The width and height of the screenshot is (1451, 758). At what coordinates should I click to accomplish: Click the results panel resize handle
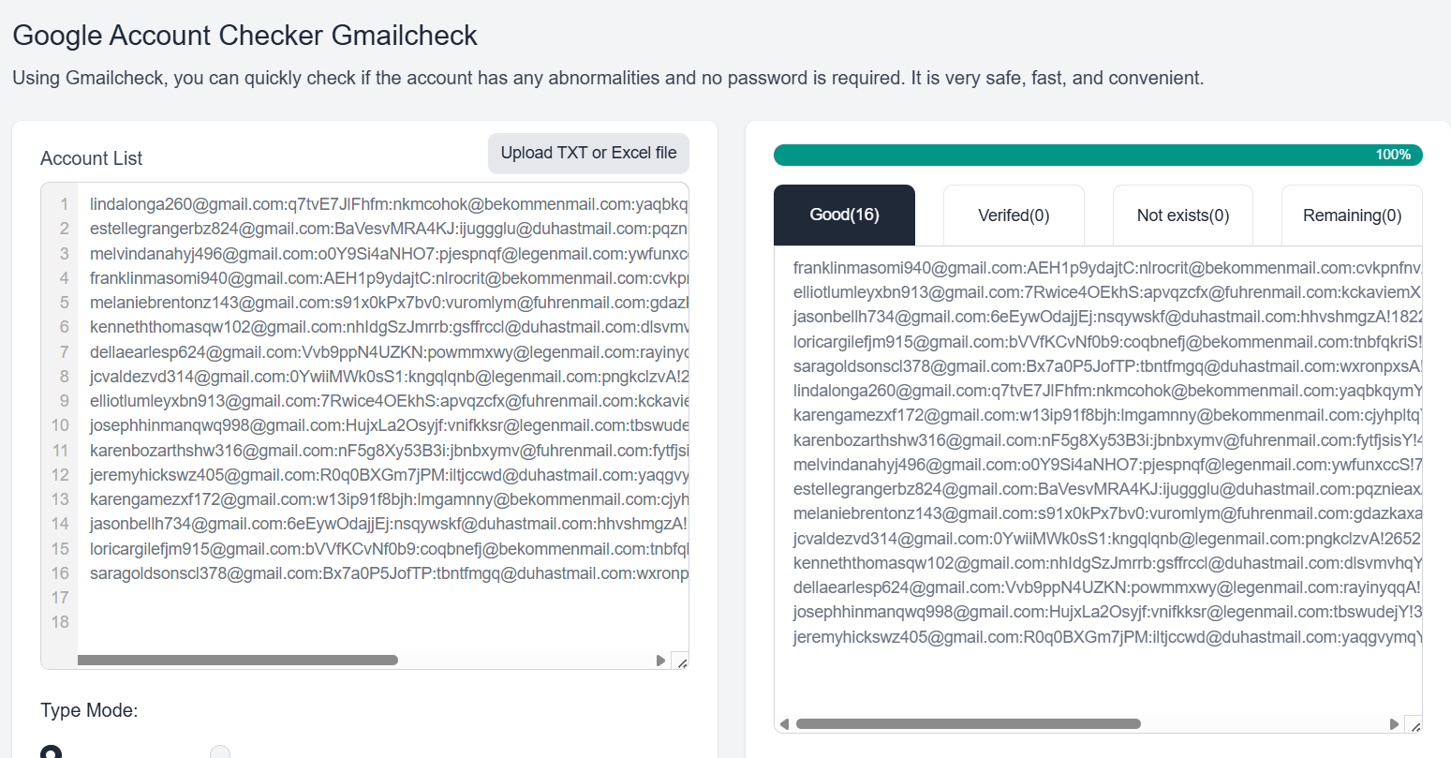click(1414, 725)
